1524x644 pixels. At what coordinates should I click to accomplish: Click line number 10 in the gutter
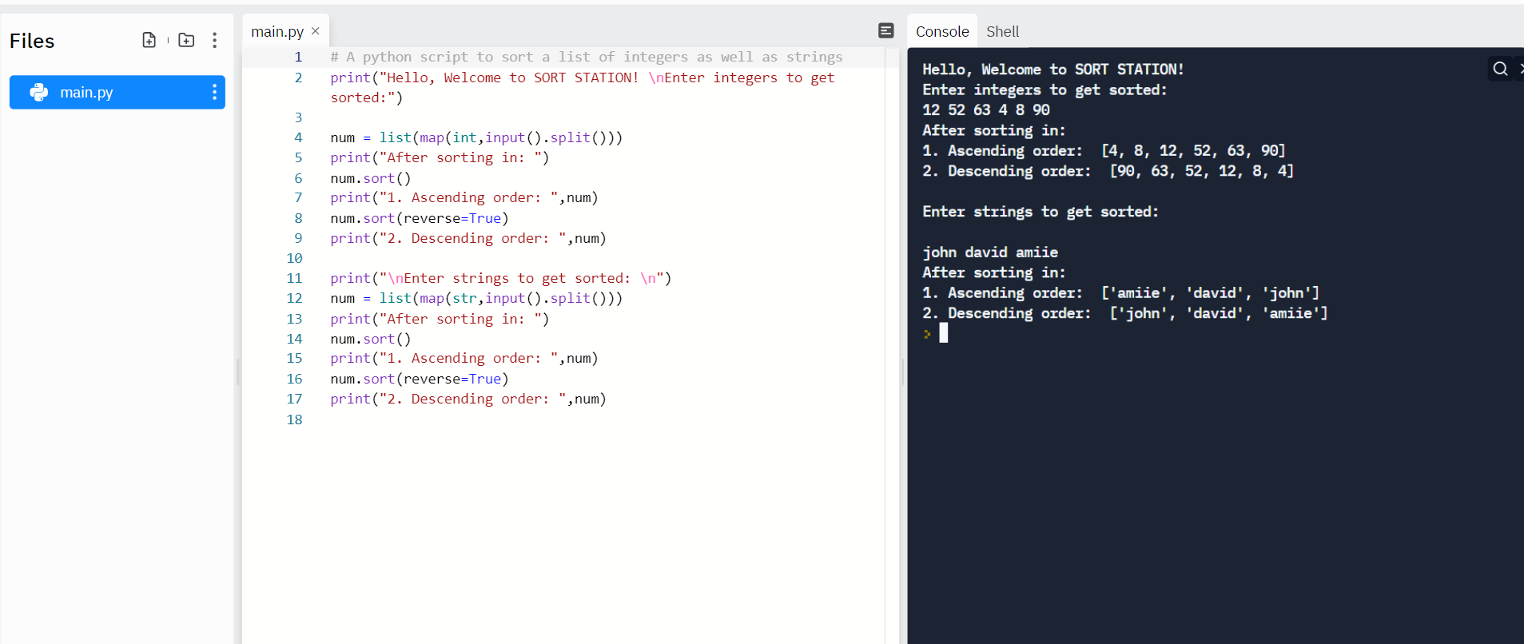(295, 258)
